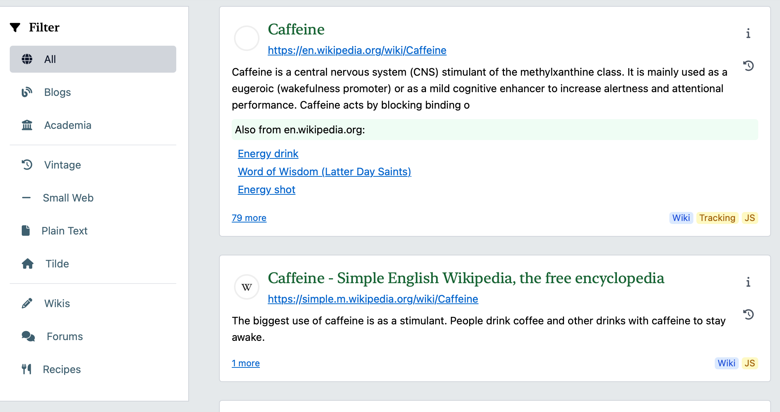Click the Vintage clock-rewind icon in sidebar

coord(27,165)
